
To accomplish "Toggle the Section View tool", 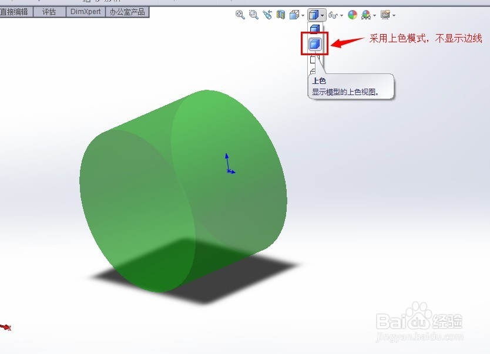I will (x=281, y=15).
